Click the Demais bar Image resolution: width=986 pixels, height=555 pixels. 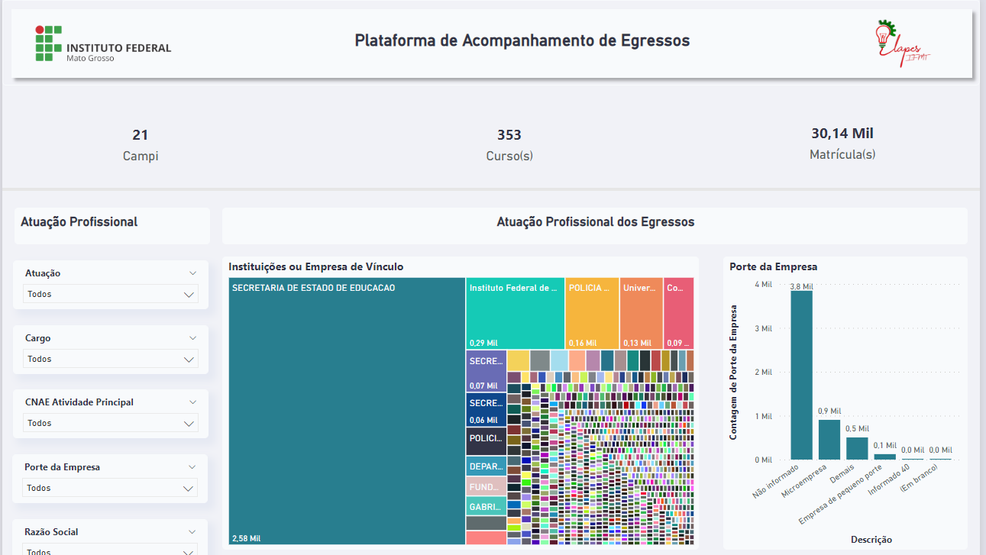(858, 448)
